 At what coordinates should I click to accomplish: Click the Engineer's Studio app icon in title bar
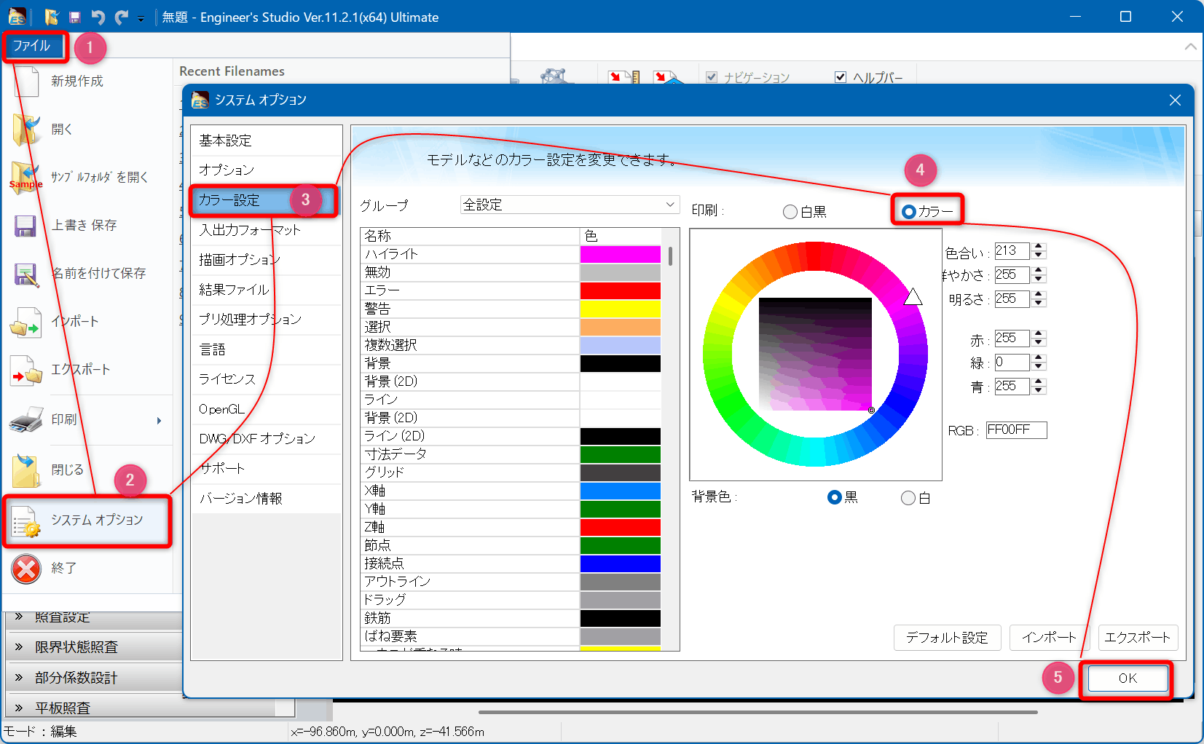point(17,17)
